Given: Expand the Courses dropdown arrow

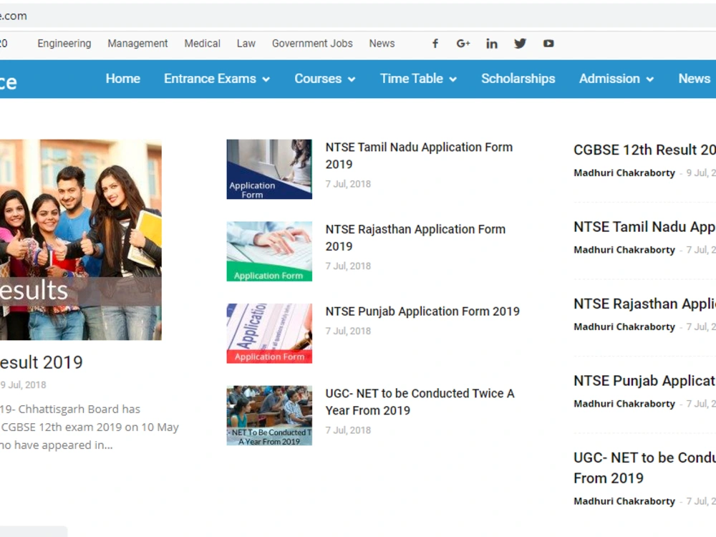Looking at the screenshot, I should coord(352,79).
